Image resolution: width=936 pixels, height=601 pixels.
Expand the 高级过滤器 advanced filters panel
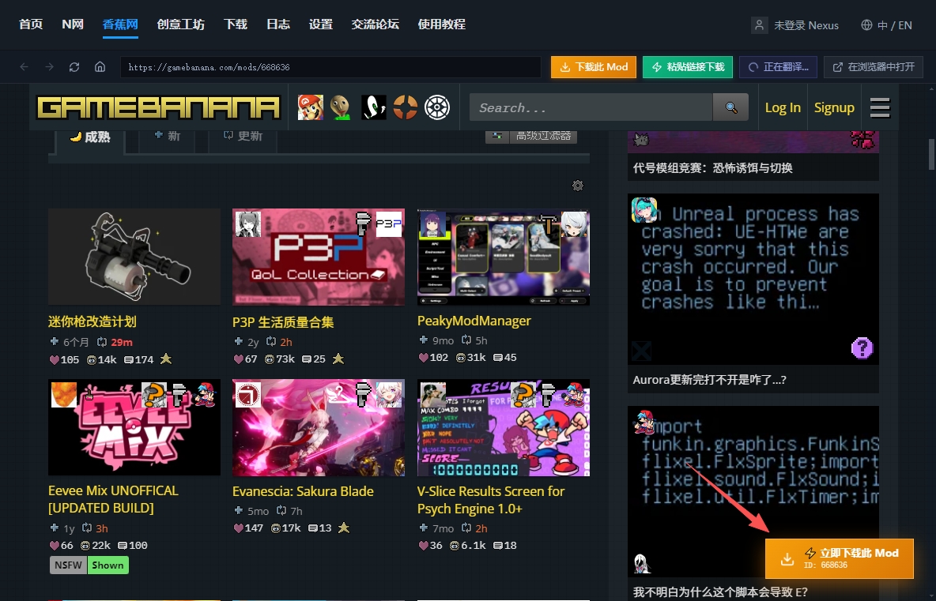coord(531,136)
